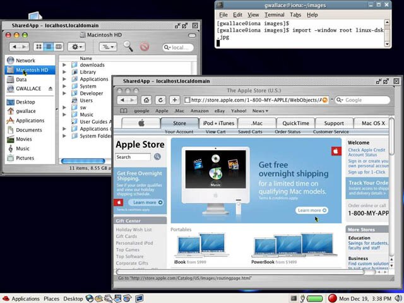Click View Cart link
The height and width of the screenshot is (303, 404).
tap(215, 132)
